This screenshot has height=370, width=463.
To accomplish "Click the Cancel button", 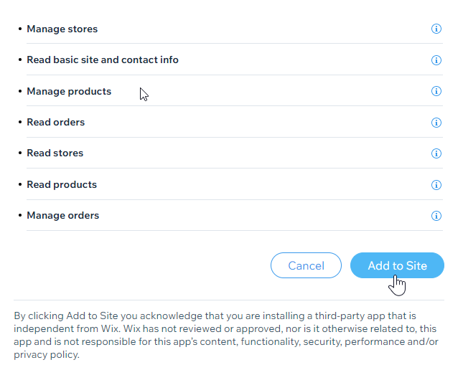I will click(306, 265).
